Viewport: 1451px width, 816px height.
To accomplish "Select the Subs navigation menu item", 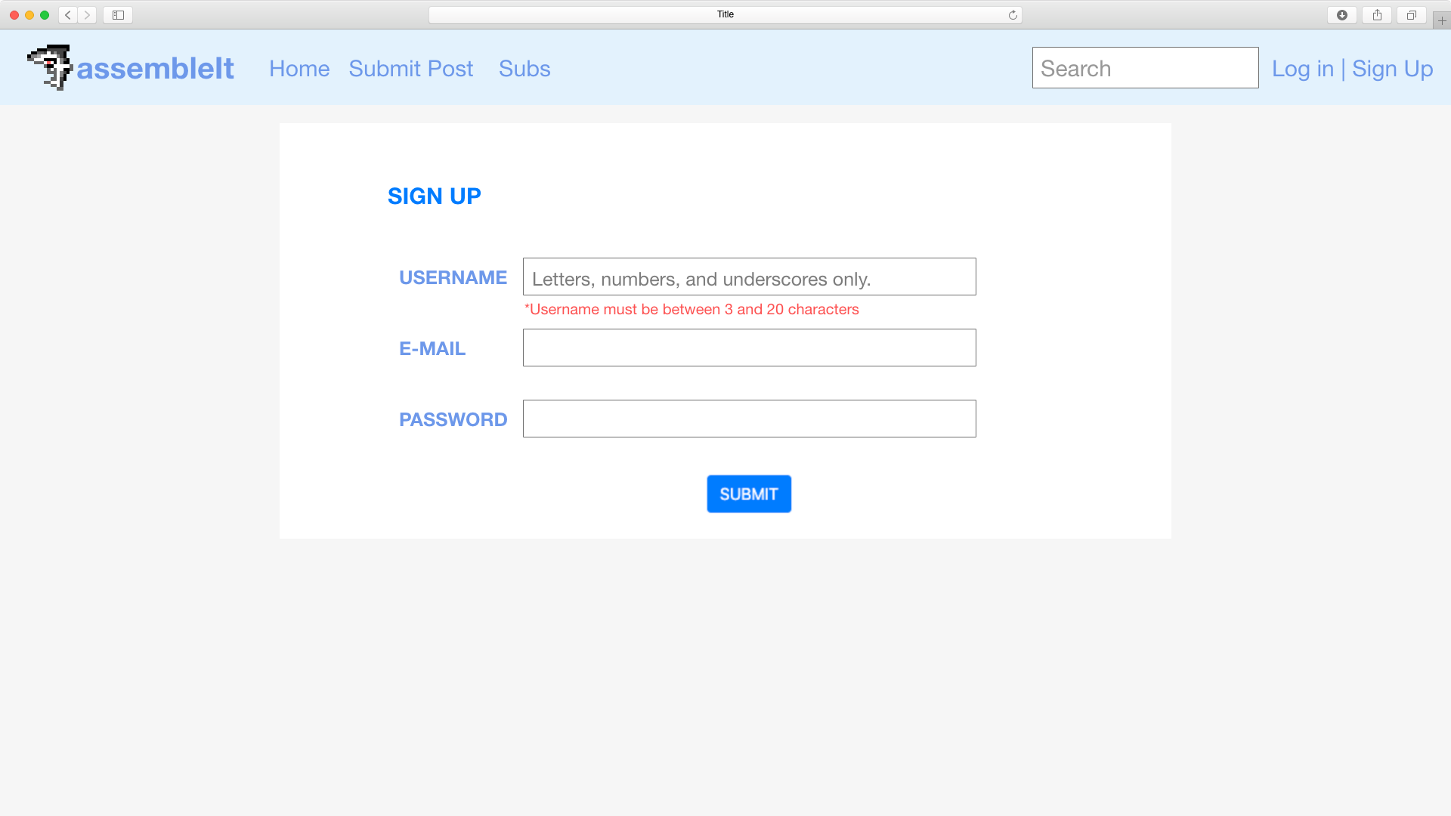I will (x=524, y=68).
